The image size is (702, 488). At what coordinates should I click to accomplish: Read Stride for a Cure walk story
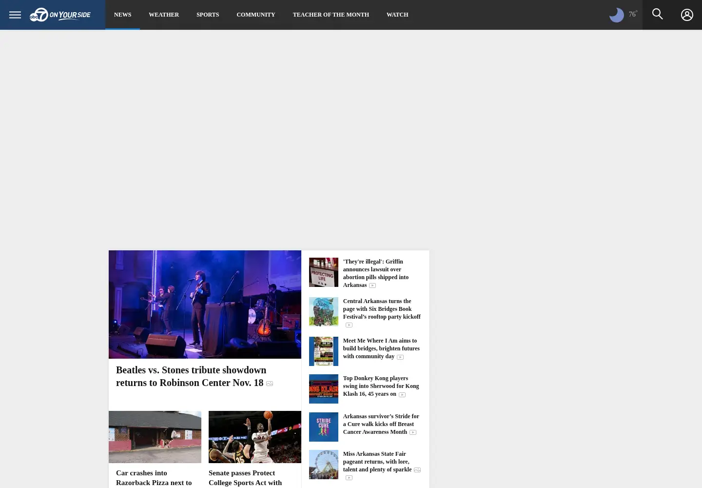pyautogui.click(x=381, y=424)
